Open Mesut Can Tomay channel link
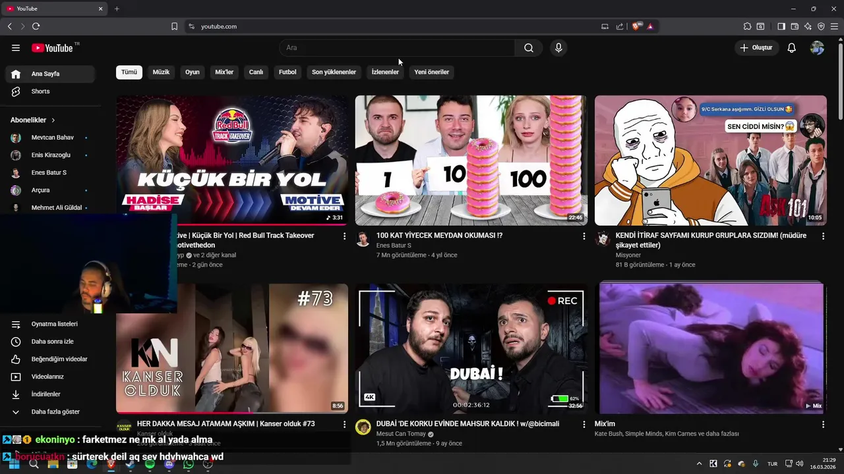The width and height of the screenshot is (844, 474). 401,434
